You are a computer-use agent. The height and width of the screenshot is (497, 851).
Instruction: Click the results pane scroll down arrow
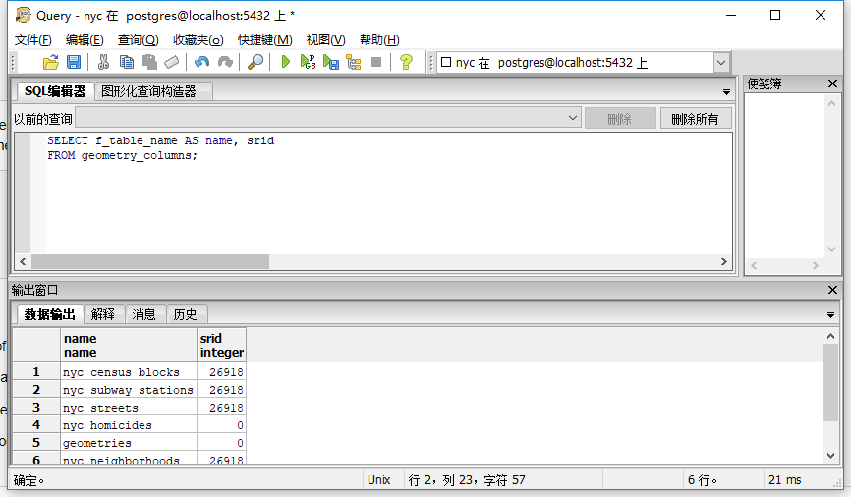831,455
